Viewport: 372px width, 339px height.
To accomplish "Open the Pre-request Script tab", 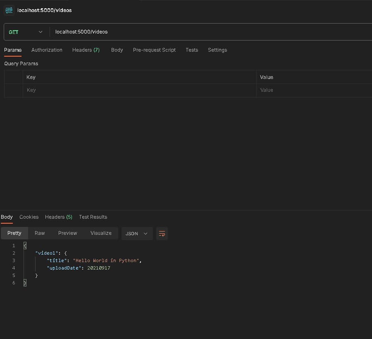I will [154, 50].
